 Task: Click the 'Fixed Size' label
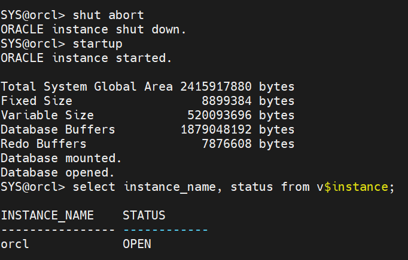point(36,101)
